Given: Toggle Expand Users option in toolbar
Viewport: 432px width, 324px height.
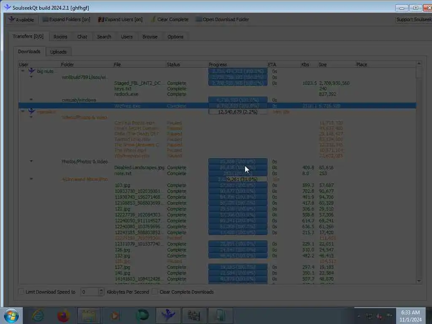Looking at the screenshot, I should pos(120,19).
